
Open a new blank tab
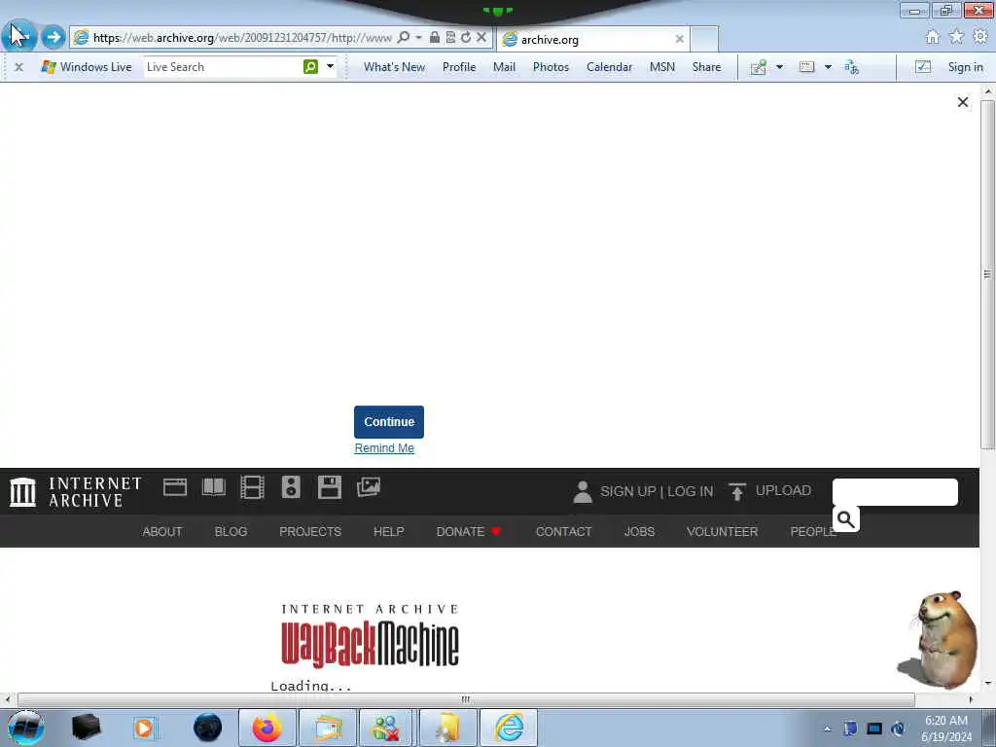pyautogui.click(x=704, y=39)
